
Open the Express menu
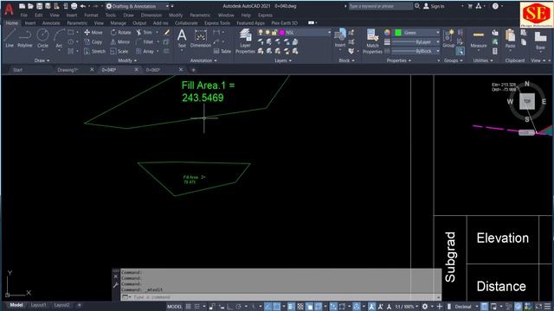(265, 16)
